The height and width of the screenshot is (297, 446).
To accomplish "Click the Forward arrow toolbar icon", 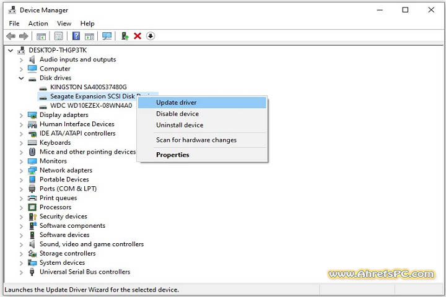I will coord(24,36).
